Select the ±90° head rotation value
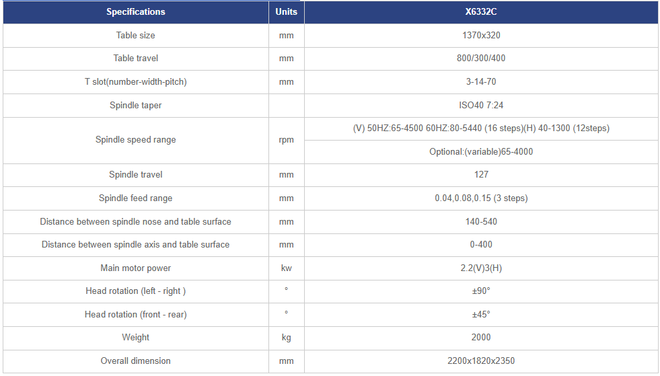 (x=481, y=291)
